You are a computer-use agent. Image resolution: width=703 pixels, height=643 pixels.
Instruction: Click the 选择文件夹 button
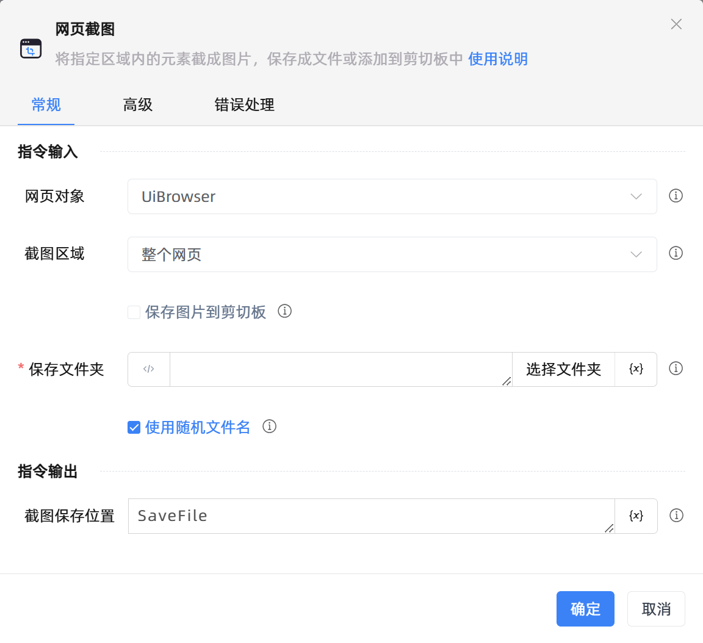563,369
